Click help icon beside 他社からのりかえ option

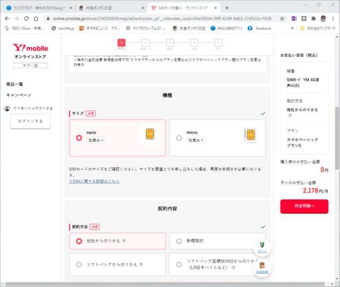point(124,241)
